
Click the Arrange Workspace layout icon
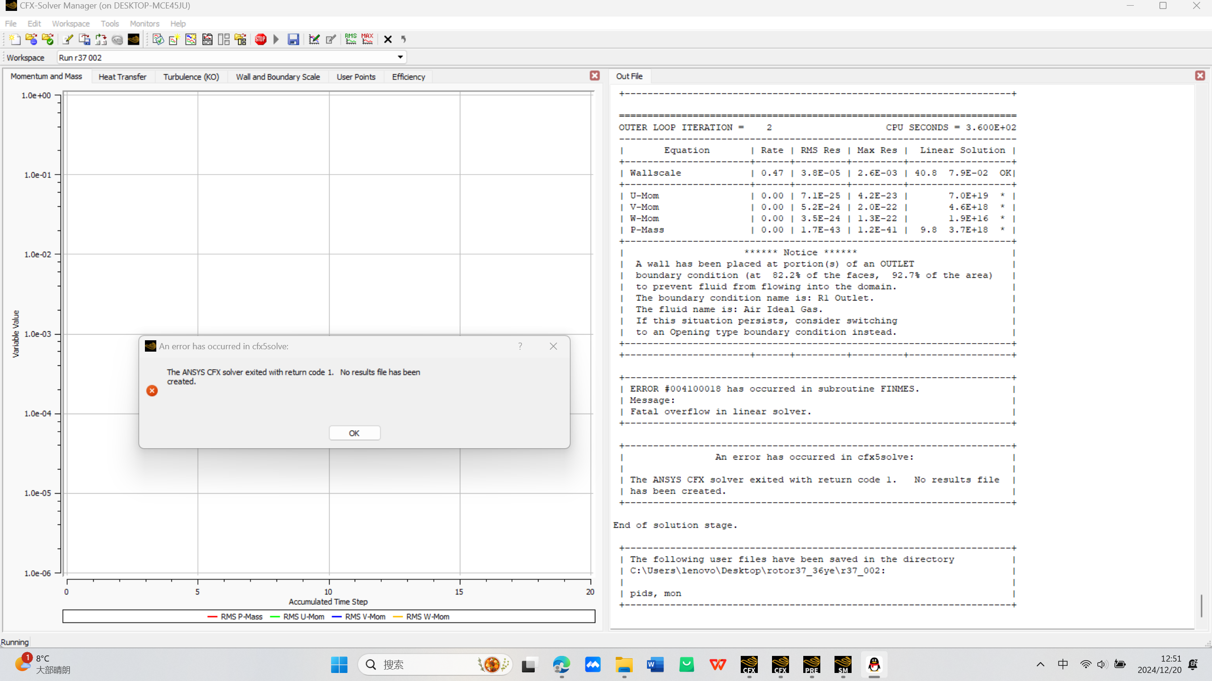[224, 39]
